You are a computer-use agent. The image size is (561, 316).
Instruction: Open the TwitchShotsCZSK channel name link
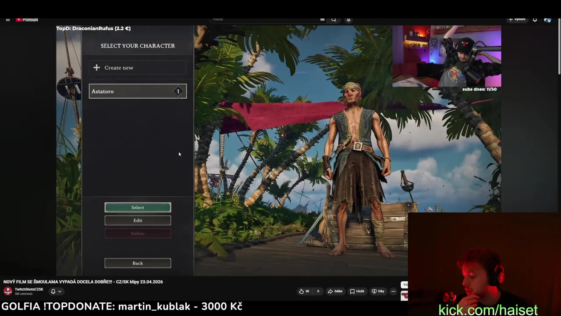[x=29, y=289]
